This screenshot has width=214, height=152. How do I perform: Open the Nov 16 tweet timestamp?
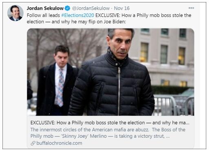point(121,8)
